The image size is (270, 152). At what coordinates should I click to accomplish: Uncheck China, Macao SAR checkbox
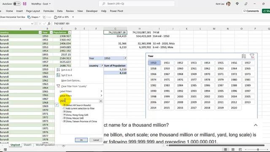[x=64, y=118]
